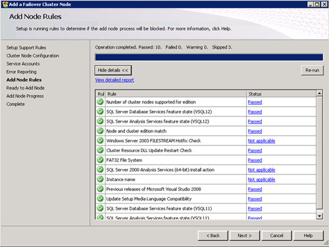Click the check icon for Instance name rule

(x=100, y=179)
